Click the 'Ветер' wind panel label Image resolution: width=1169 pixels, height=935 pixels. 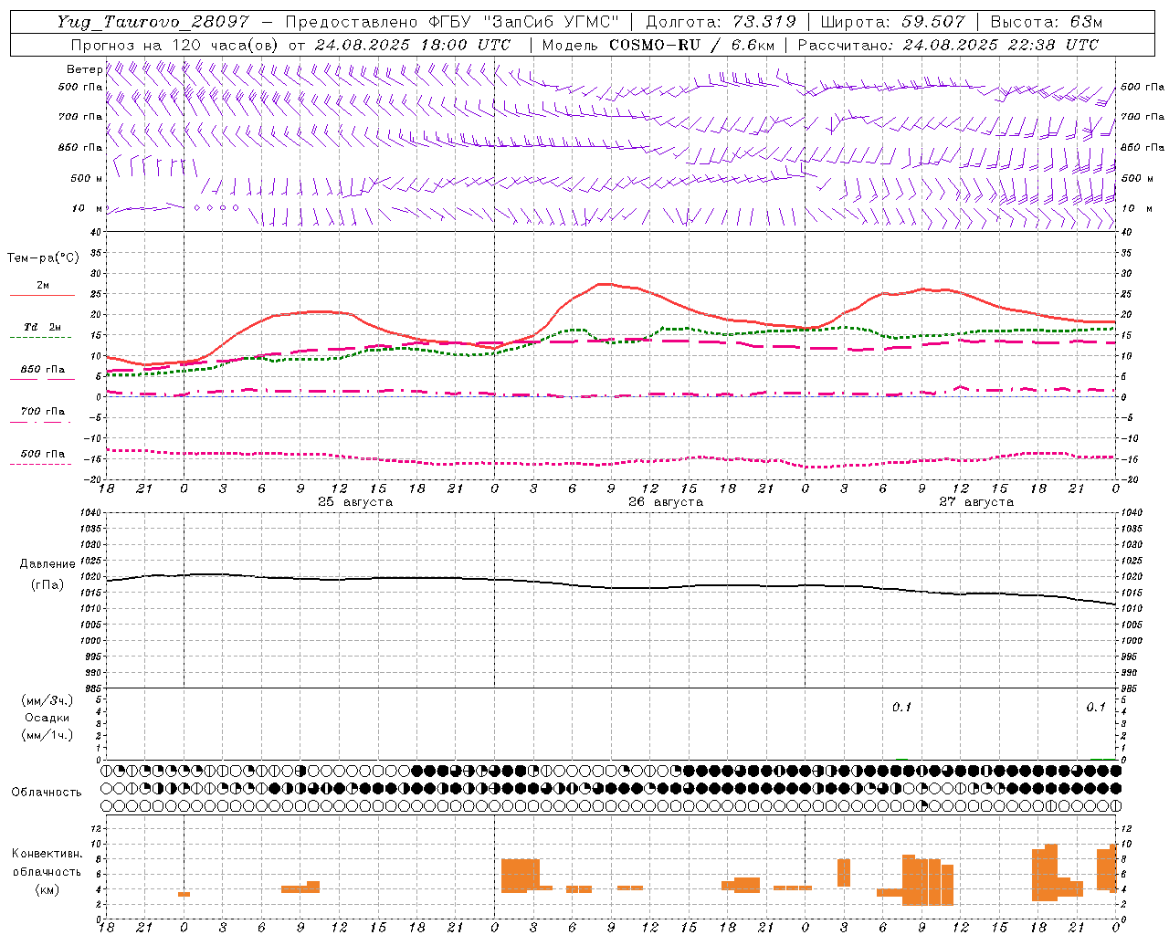[x=84, y=69]
